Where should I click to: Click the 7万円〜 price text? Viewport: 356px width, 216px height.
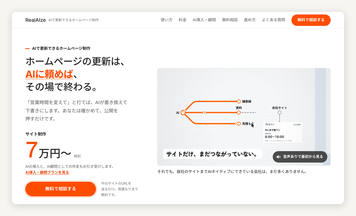[48, 150]
